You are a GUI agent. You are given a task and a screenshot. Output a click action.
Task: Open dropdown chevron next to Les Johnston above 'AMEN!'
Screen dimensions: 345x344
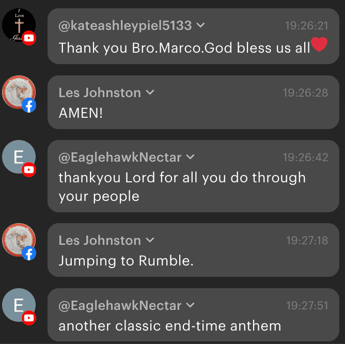pos(150,92)
